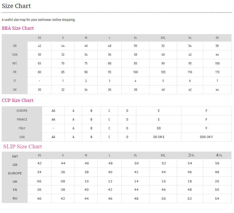Click the RU row label in SLIP chart
The height and width of the screenshot is (213, 234).
[x=15, y=198]
